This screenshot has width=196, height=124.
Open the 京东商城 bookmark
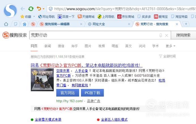coord(126,16)
